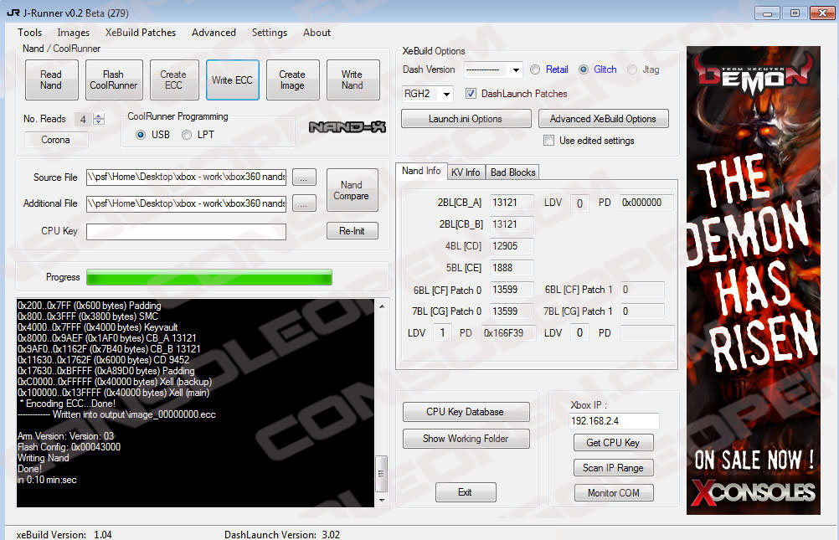Open Launch.ini Options
The height and width of the screenshot is (540, 839).
pyautogui.click(x=466, y=119)
